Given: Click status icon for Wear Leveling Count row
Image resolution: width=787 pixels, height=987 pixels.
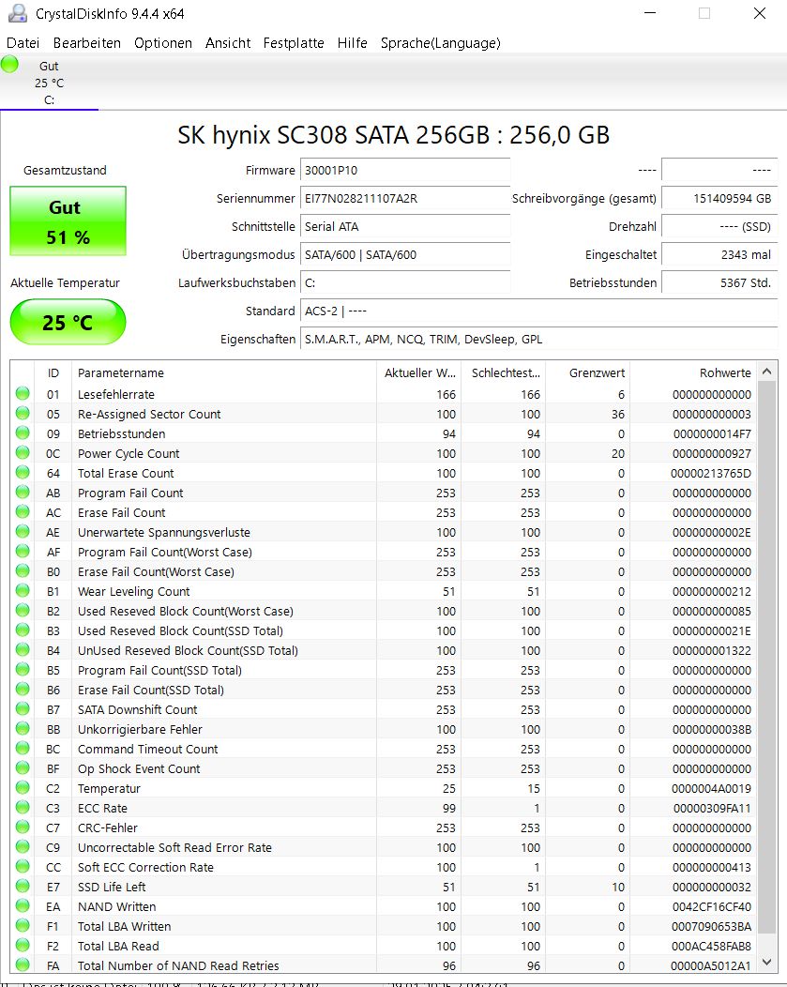Looking at the screenshot, I should 23,590.
